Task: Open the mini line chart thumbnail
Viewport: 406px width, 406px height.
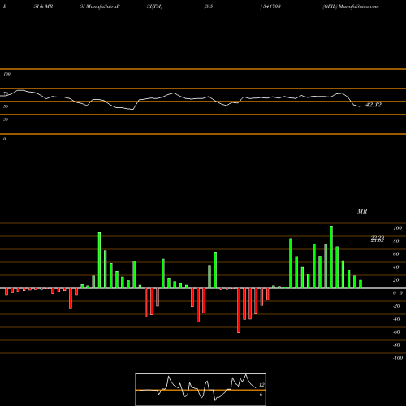Action: [x=201, y=389]
